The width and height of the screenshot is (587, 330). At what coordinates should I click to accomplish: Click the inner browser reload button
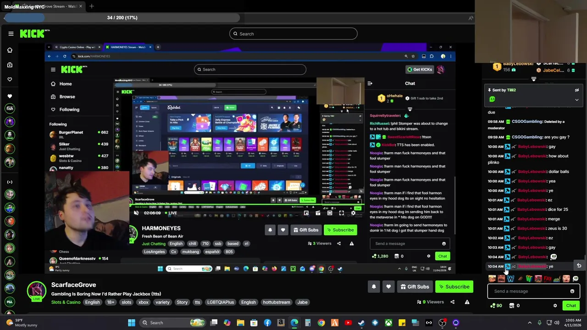[x=65, y=56]
